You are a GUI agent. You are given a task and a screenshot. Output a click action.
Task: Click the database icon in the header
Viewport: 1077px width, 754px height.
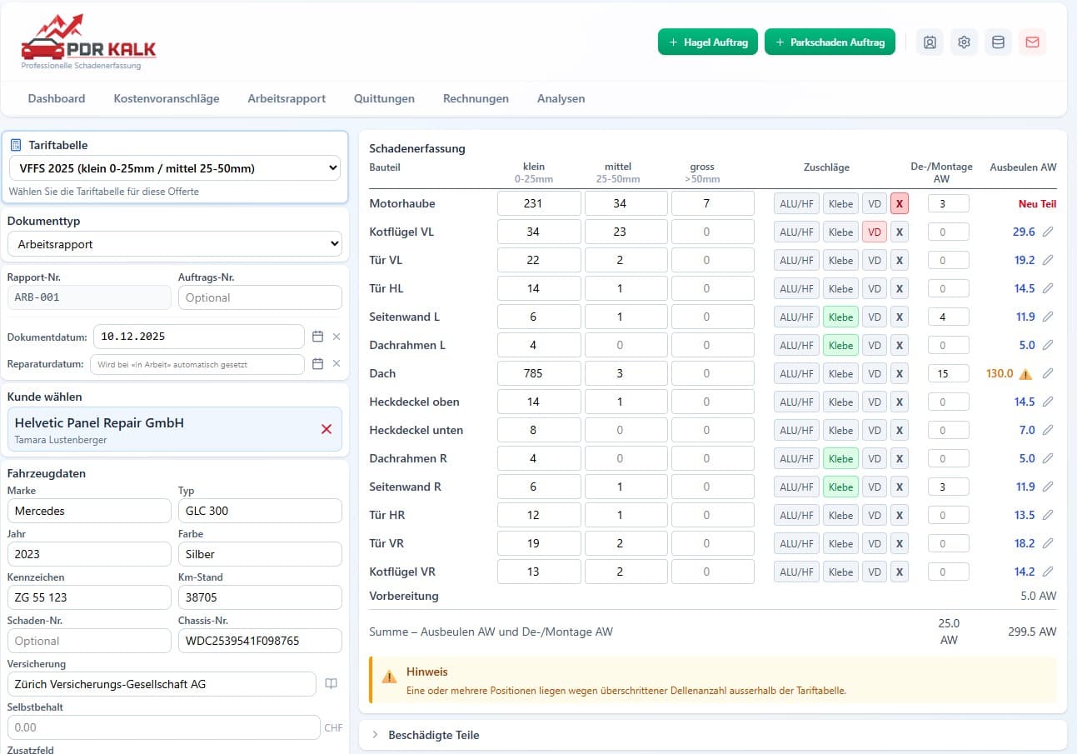click(x=998, y=42)
